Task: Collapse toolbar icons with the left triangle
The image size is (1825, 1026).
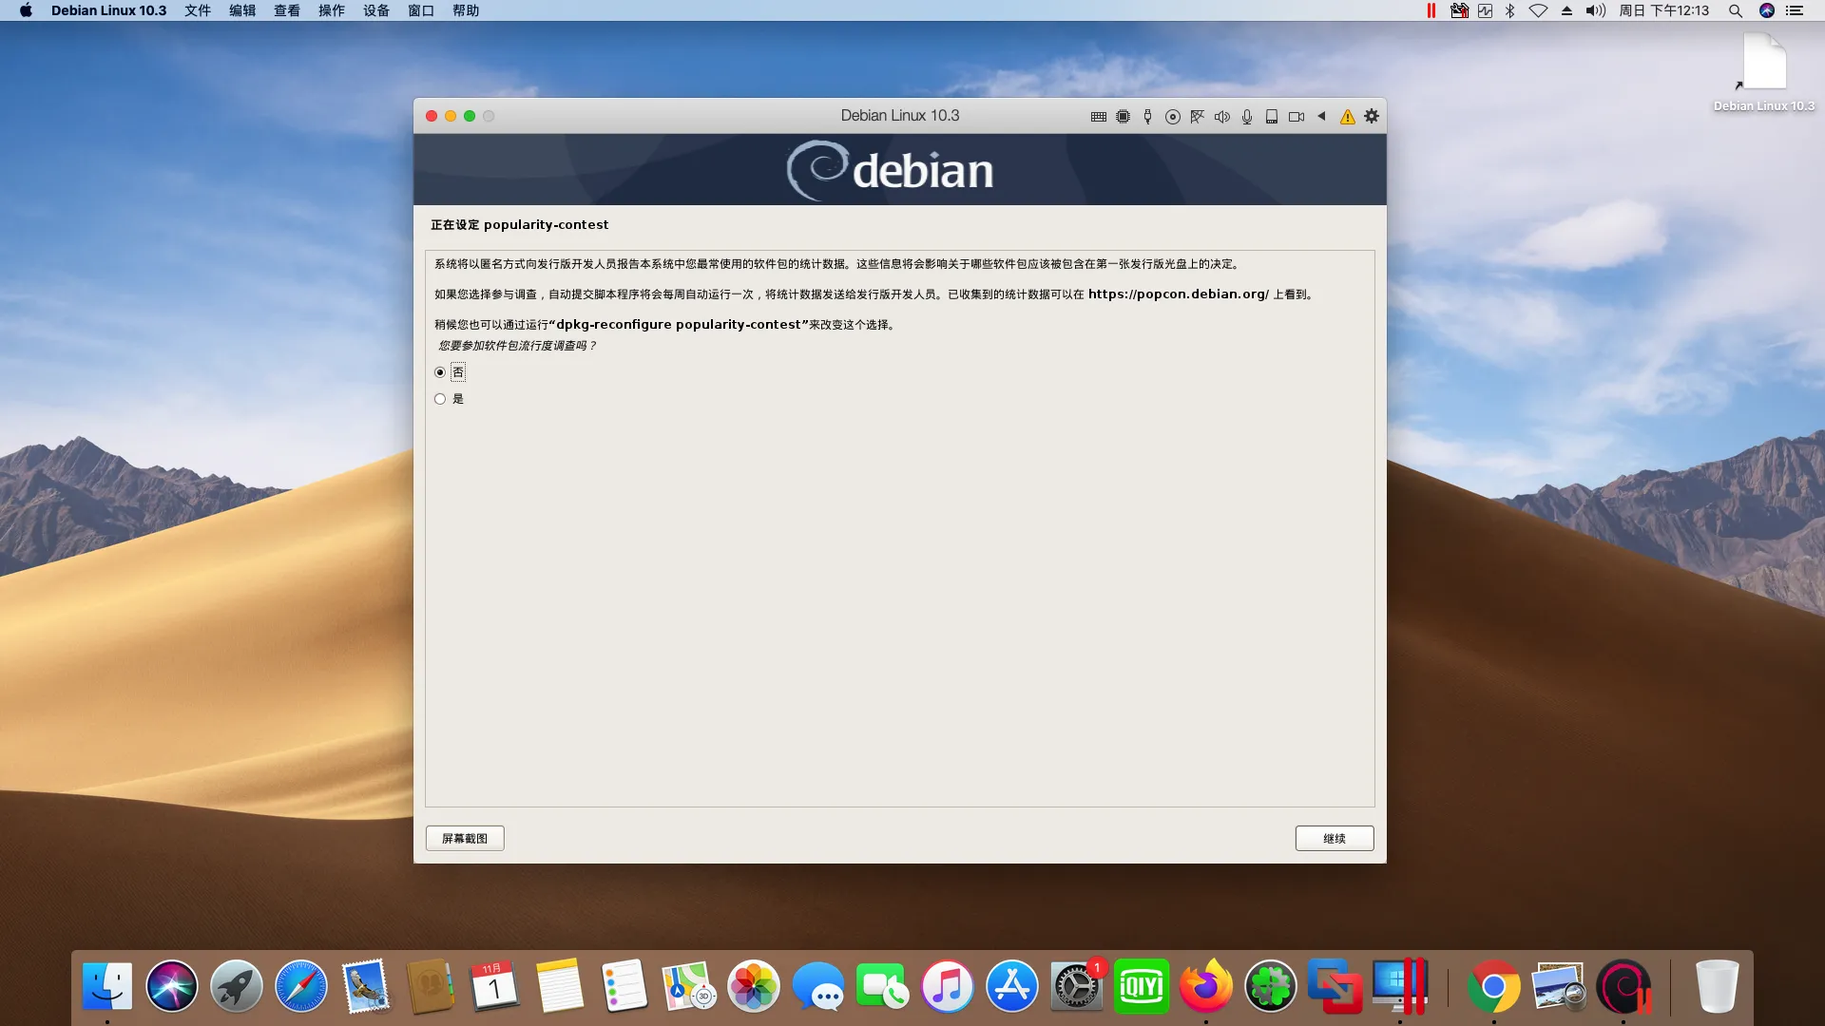Action: pyautogui.click(x=1321, y=116)
